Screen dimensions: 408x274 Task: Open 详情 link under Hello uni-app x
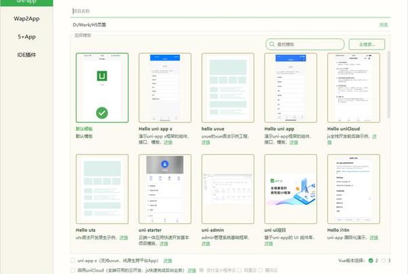click(168, 142)
